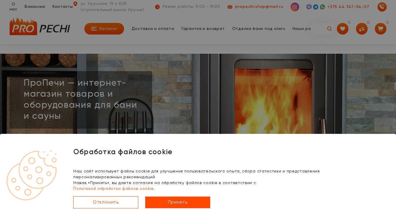This screenshot has height=223, width=396.
Task: Open Отделка бани под ключ page
Action: click(259, 29)
